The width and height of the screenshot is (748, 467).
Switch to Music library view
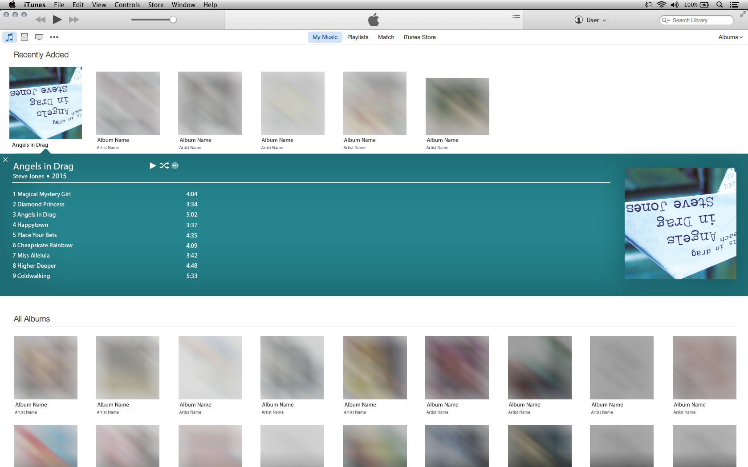point(9,37)
